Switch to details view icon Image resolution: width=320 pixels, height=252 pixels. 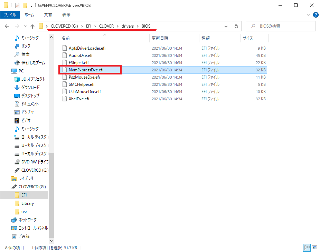[x=307, y=248]
